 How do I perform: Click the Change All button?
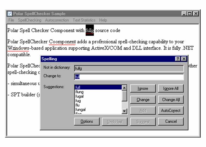coord(171,100)
